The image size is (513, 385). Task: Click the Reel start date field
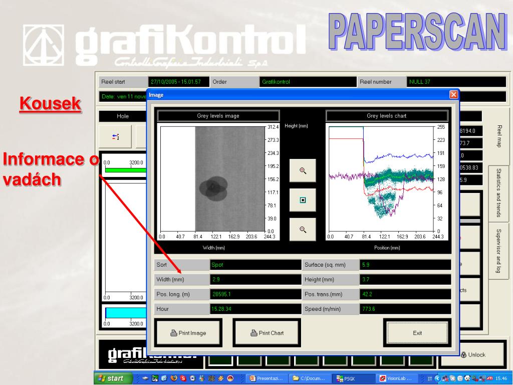[179, 82]
